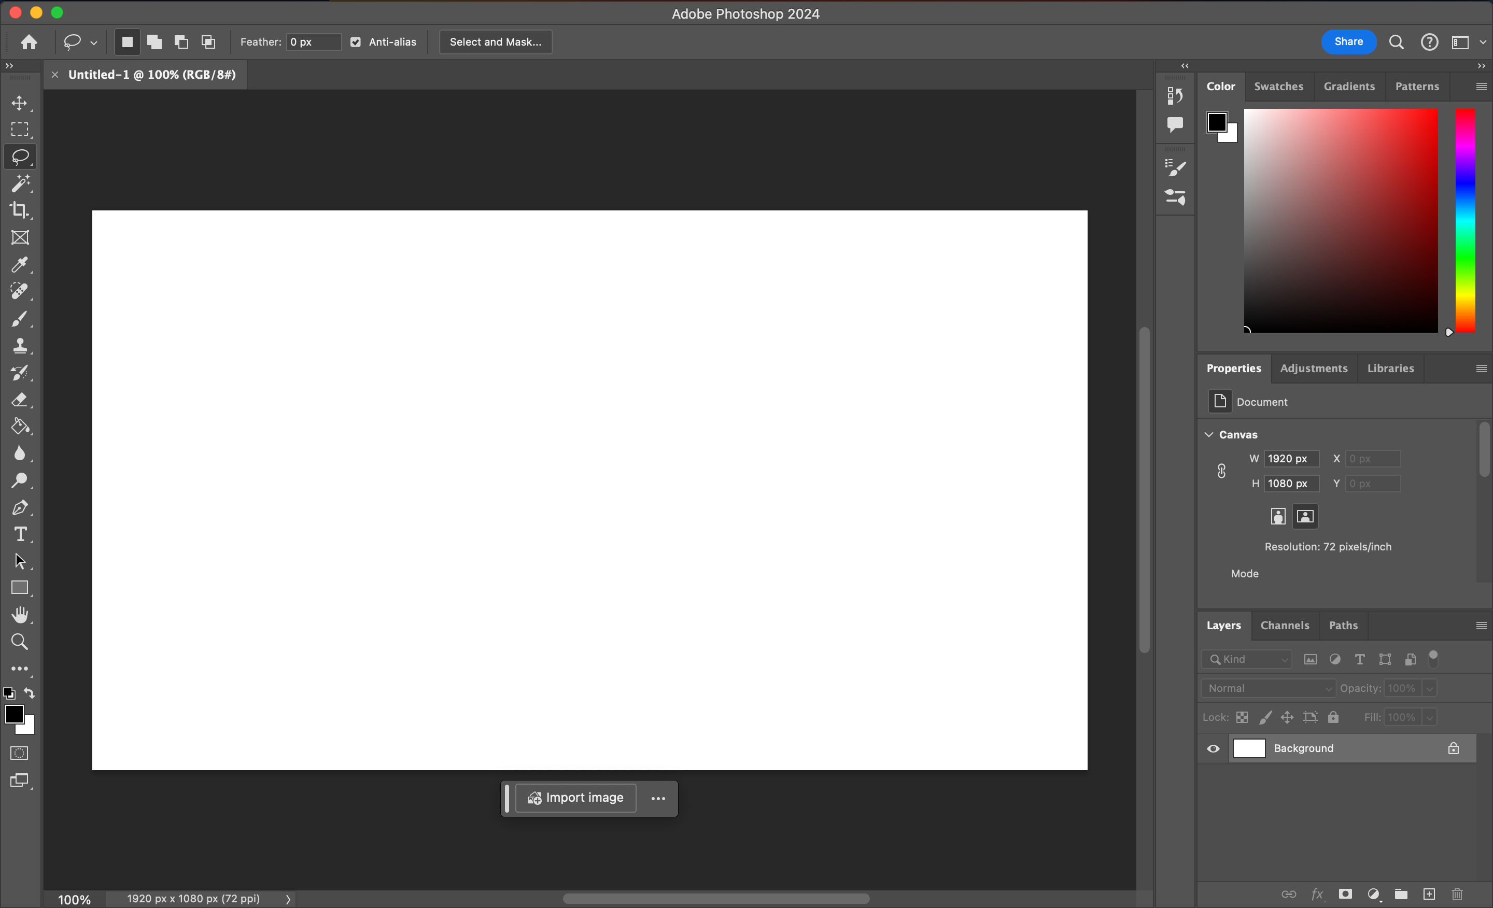The height and width of the screenshot is (908, 1493).
Task: Select the Type tool
Action: coord(20,534)
